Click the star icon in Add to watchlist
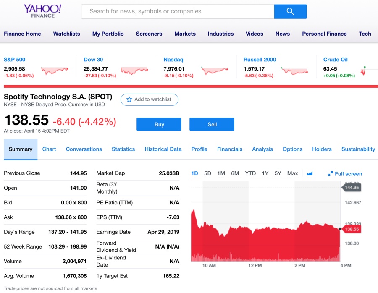Screen dimensions: 378x293 pos(129,99)
